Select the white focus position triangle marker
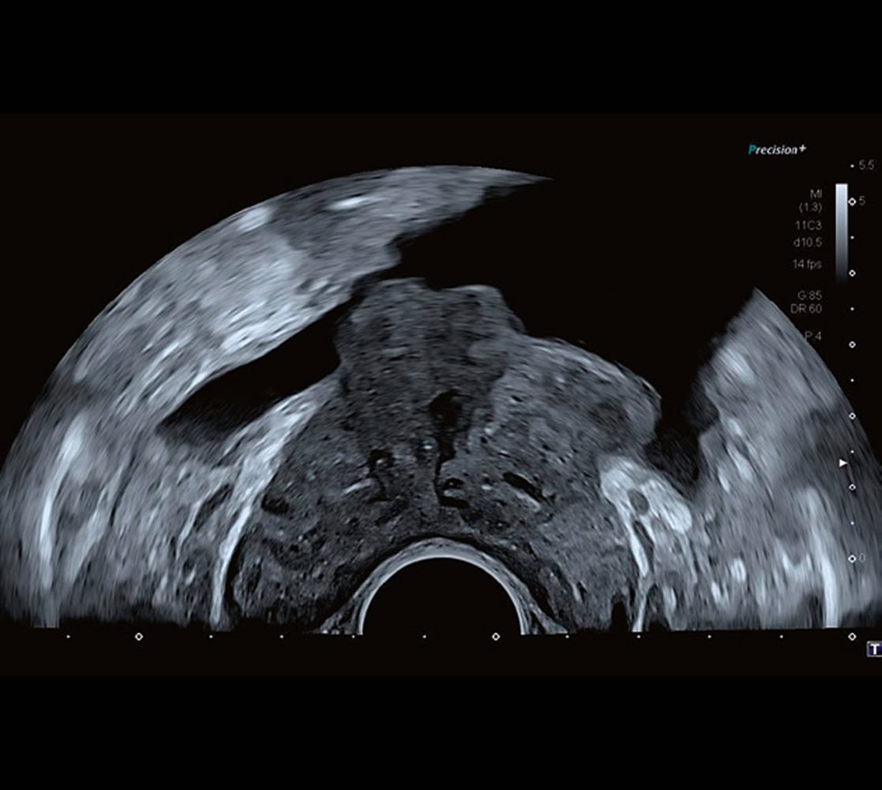This screenshot has width=882, height=790. click(843, 462)
